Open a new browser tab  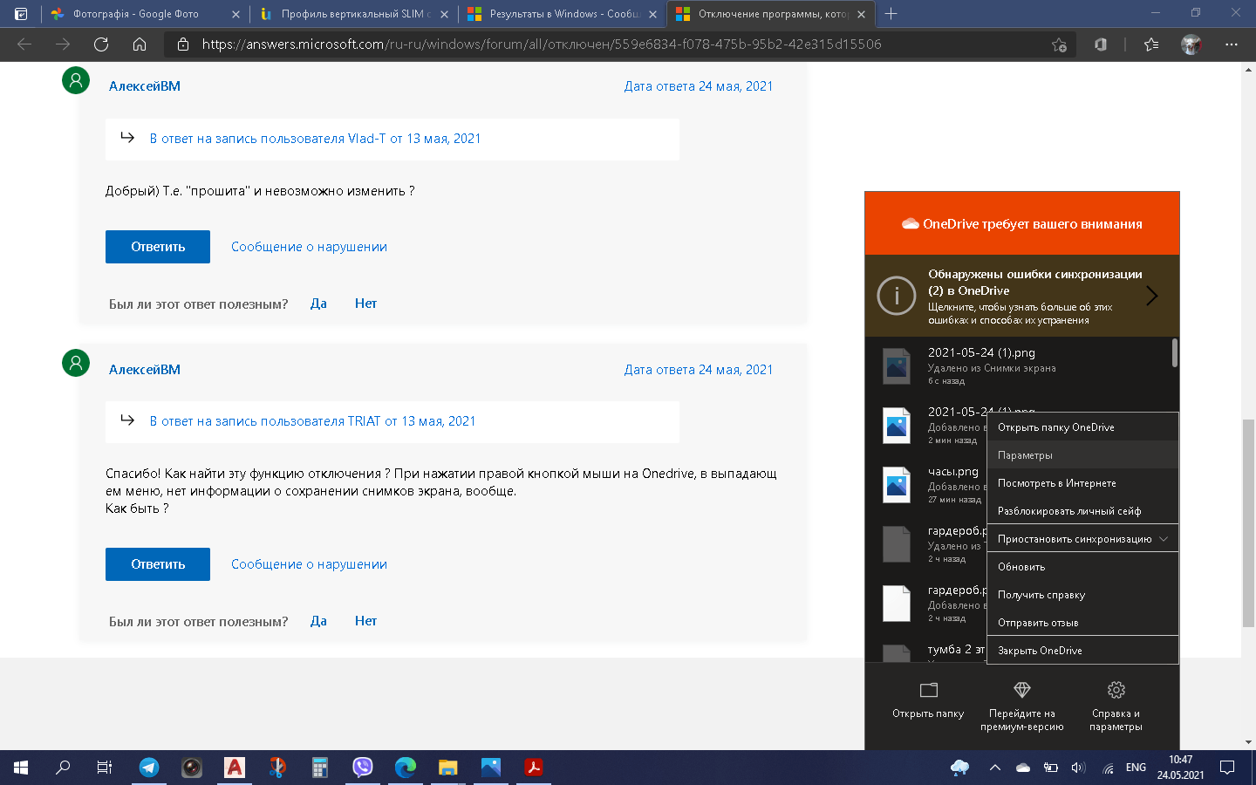pyautogui.click(x=891, y=14)
